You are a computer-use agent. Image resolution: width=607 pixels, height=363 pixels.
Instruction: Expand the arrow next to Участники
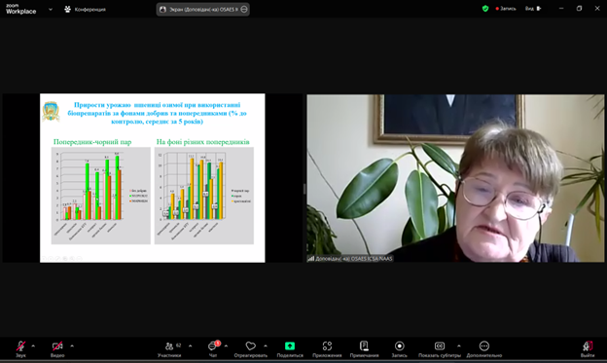(190, 345)
